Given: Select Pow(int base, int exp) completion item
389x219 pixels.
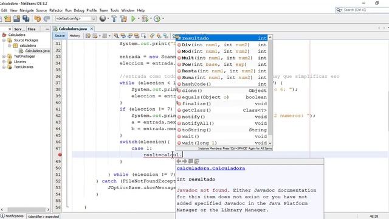Looking at the screenshot, I should coord(221,64).
